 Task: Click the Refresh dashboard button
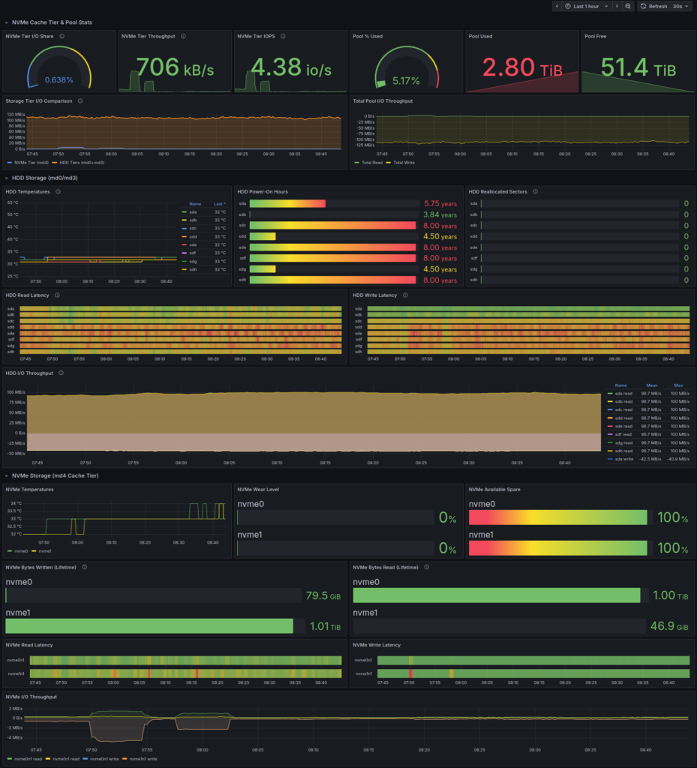pos(653,6)
